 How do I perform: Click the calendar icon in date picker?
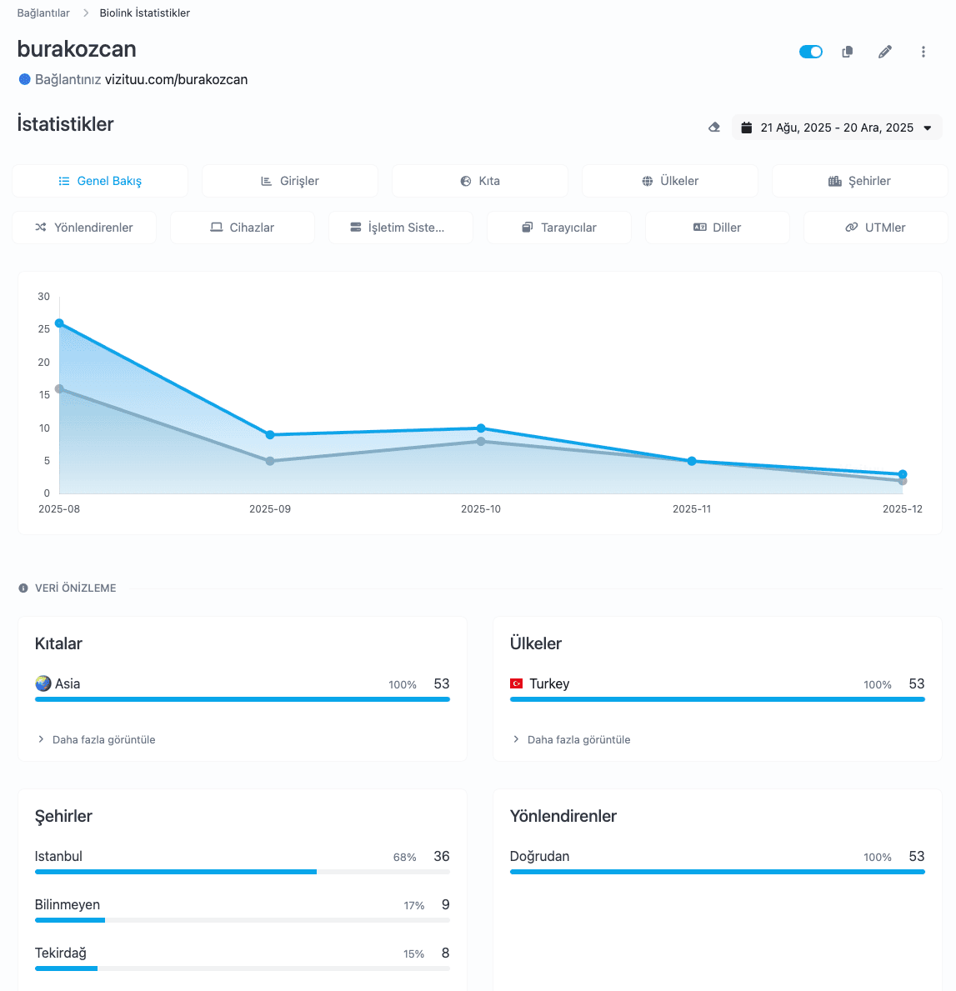point(746,128)
